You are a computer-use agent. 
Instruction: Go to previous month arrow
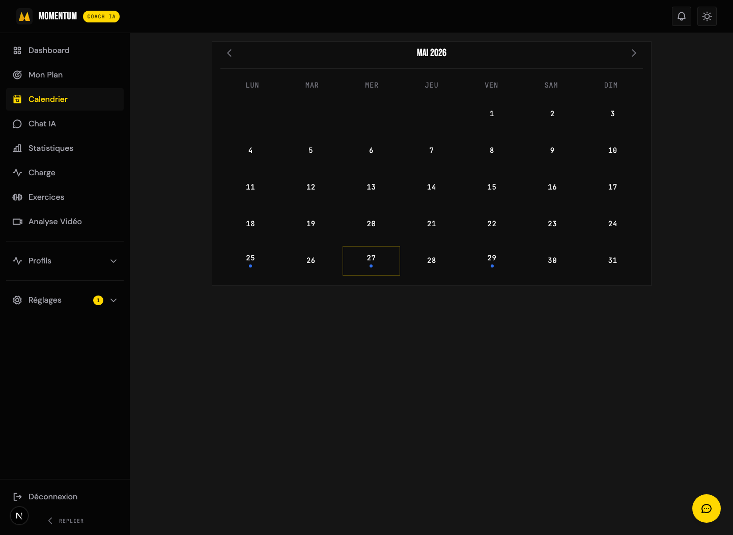(x=230, y=53)
